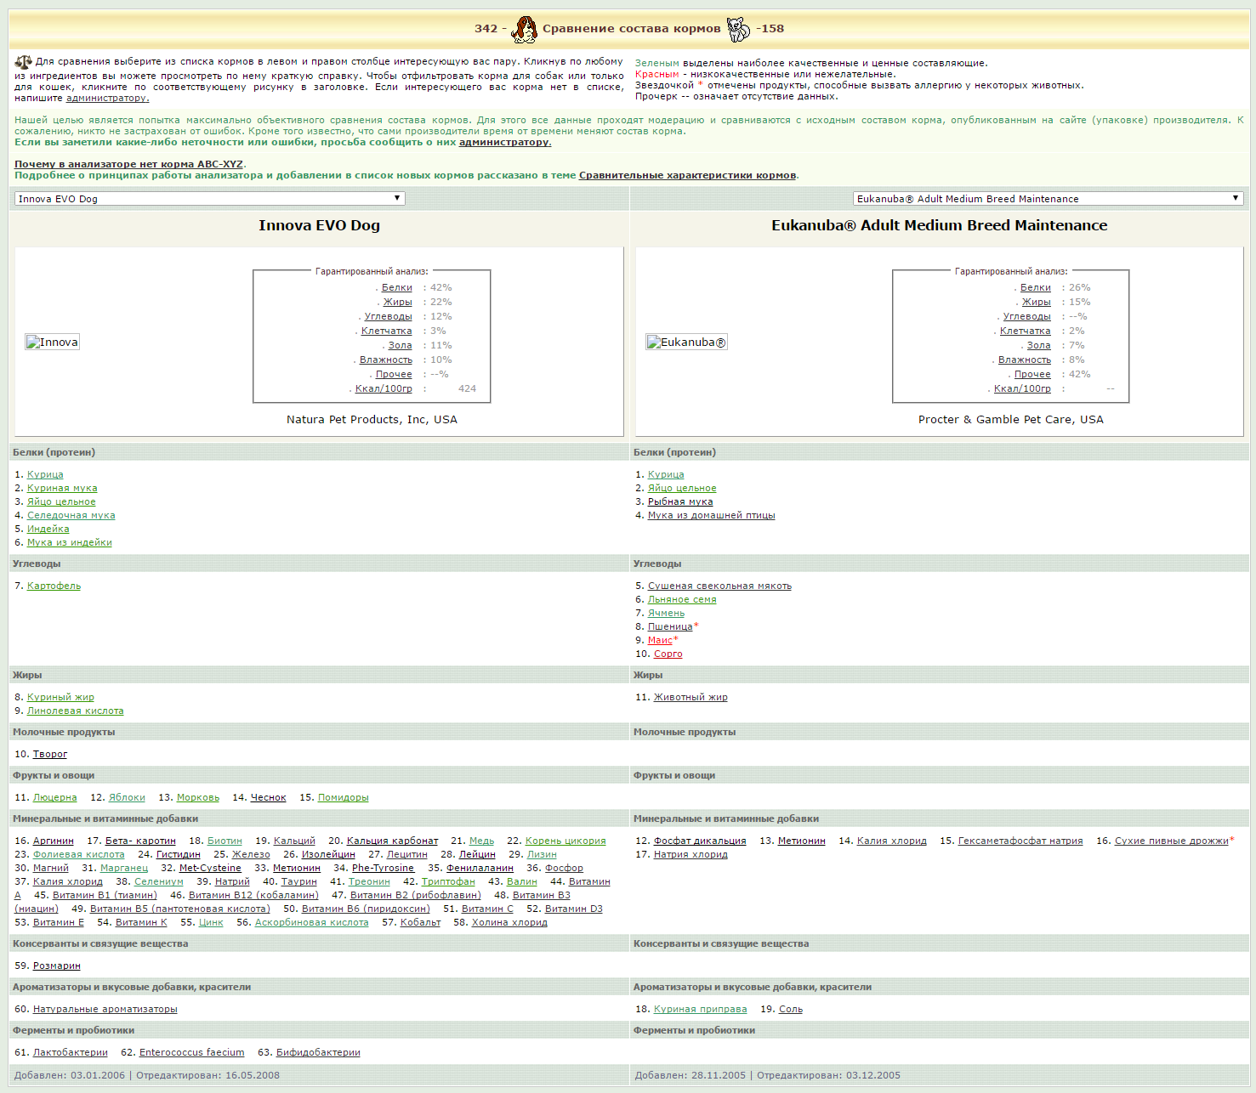Open 'Натуральные ароматизаторы' link
The width and height of the screenshot is (1256, 1093).
pos(105,1010)
